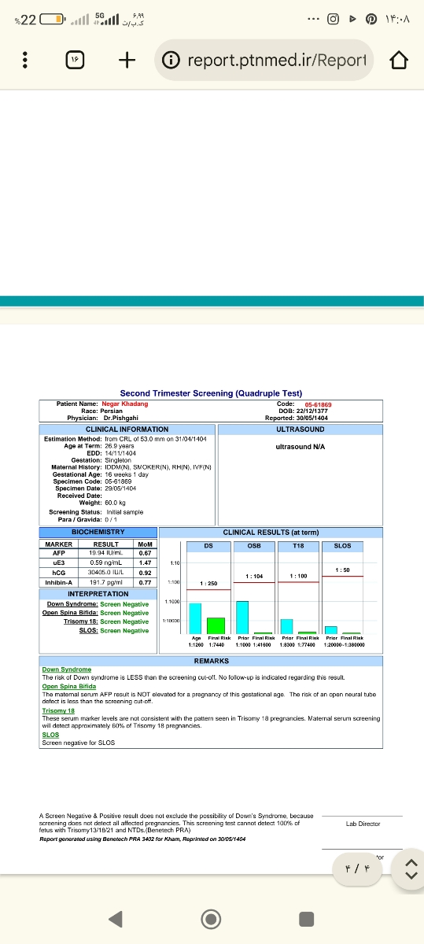Tap the 1 : 50 SLOS cutoff label
424x944 pixels.
point(342,569)
